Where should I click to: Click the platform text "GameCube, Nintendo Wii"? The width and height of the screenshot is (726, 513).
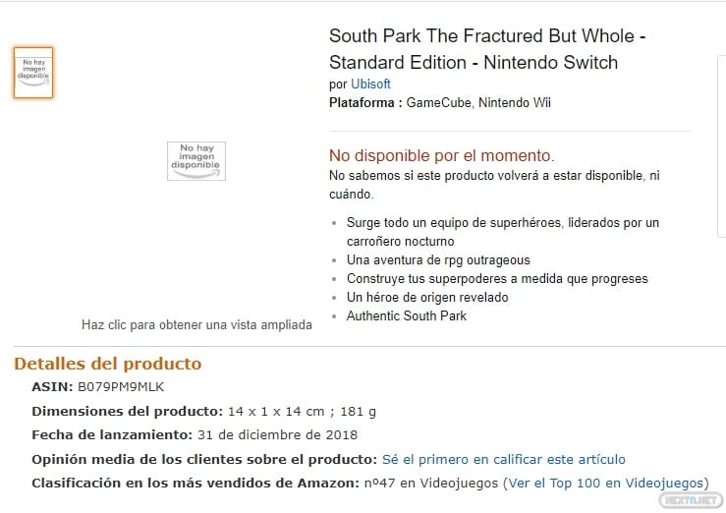479,103
